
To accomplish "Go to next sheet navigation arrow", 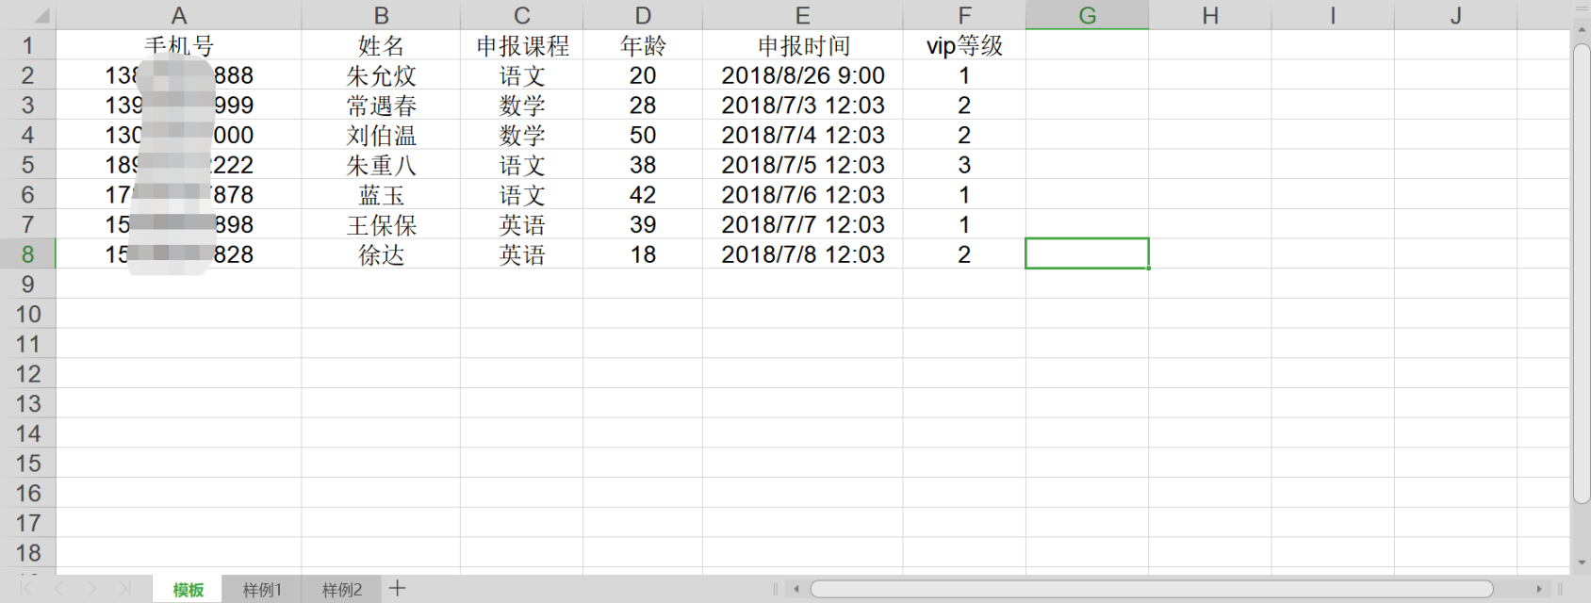I will coord(91,589).
